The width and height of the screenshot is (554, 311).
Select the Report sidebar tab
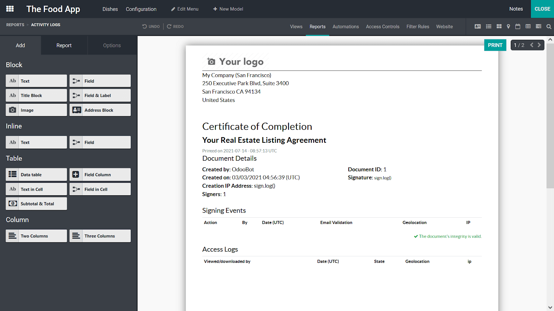coord(64,45)
